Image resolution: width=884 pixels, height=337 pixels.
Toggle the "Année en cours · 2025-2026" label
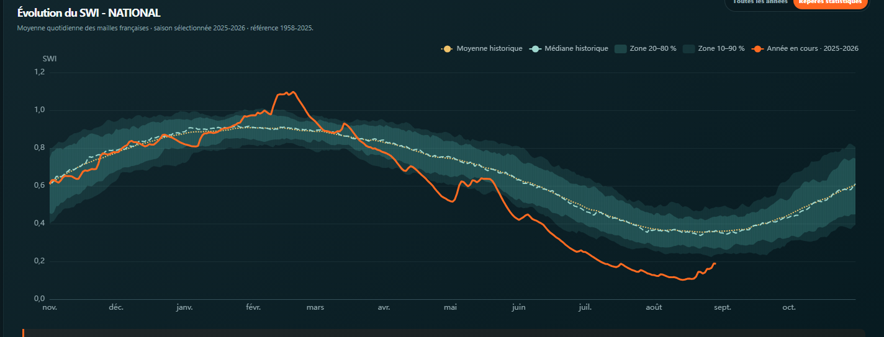813,48
